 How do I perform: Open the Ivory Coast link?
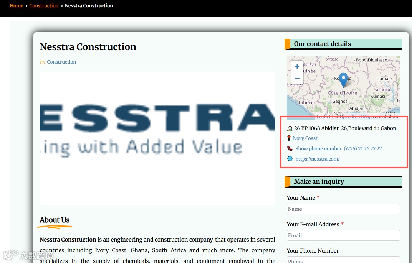point(305,138)
